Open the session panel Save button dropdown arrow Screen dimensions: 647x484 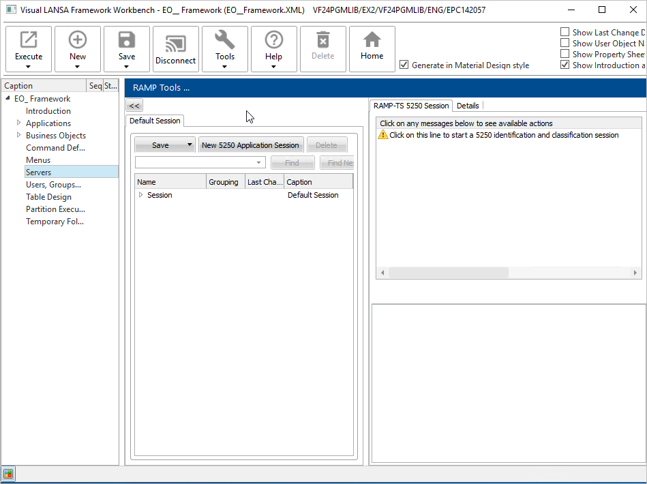click(x=190, y=145)
